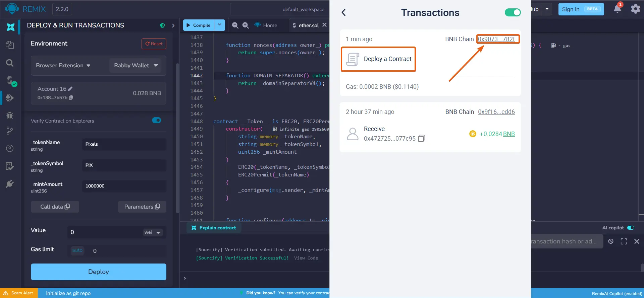Copy the account address 0x138...7b57b
Viewport: 644px width, 298px height.
71,97
